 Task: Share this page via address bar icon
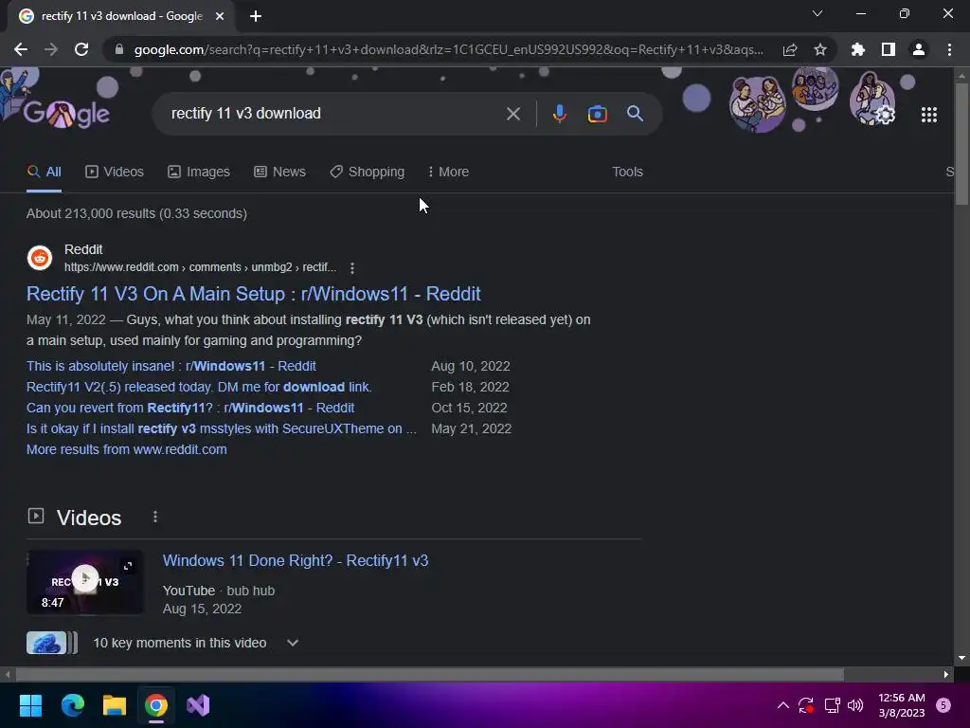click(790, 49)
